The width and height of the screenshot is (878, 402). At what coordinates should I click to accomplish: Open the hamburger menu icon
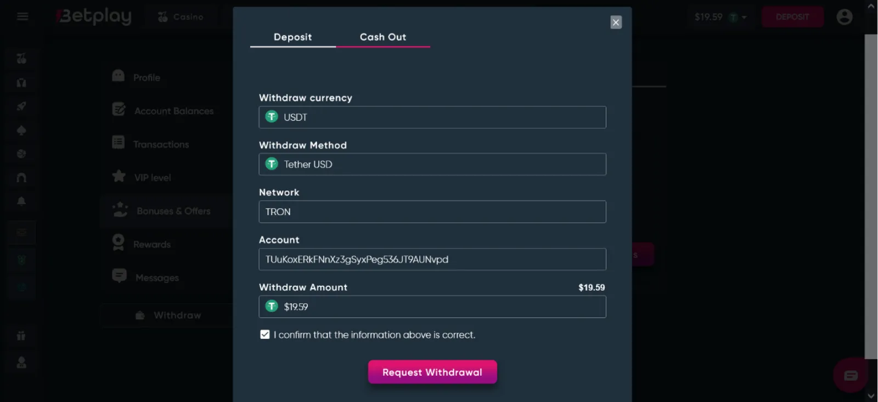click(x=22, y=16)
